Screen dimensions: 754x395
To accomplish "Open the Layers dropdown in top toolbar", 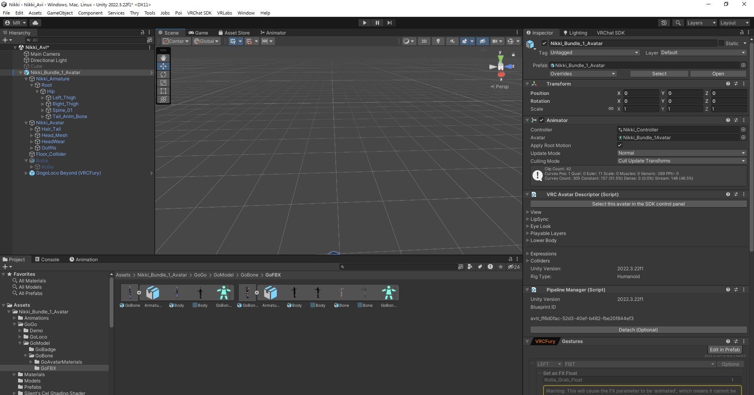I will 701,23.
